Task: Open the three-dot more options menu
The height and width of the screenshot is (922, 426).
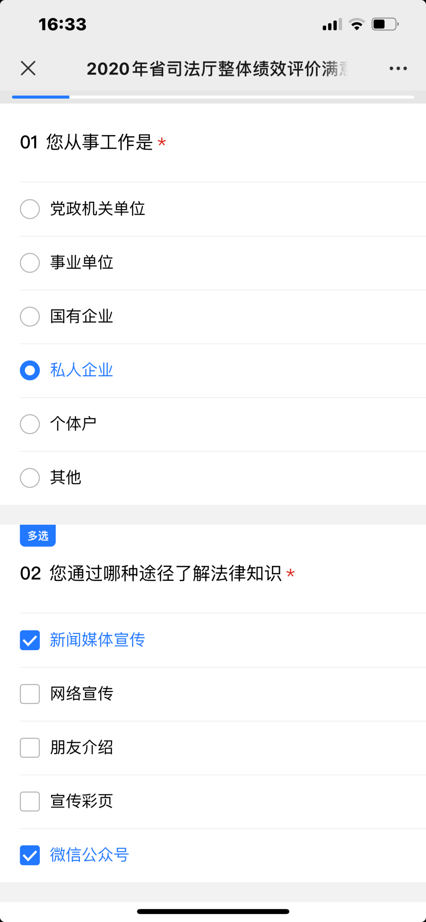Action: 398,69
